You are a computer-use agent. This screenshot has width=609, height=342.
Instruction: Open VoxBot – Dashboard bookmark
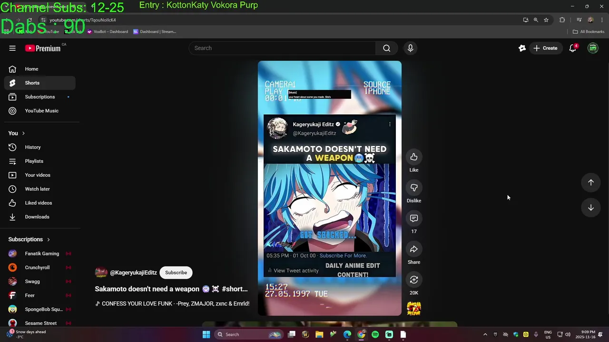[x=108, y=32]
